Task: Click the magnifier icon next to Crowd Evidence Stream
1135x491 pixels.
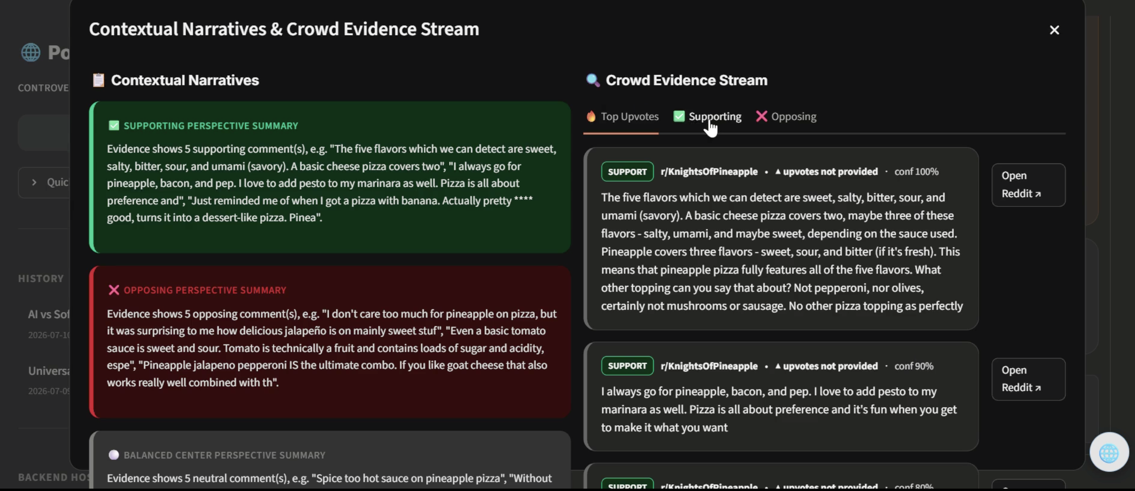Action: 593,80
